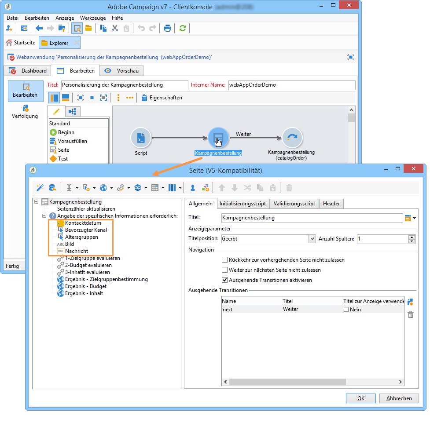Viewport: 441px width, 427px height.
Task: Open the Datei menu
Action: [x=12, y=18]
